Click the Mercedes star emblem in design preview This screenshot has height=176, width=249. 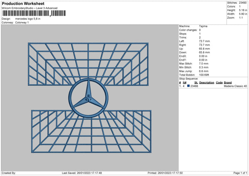click(88, 98)
